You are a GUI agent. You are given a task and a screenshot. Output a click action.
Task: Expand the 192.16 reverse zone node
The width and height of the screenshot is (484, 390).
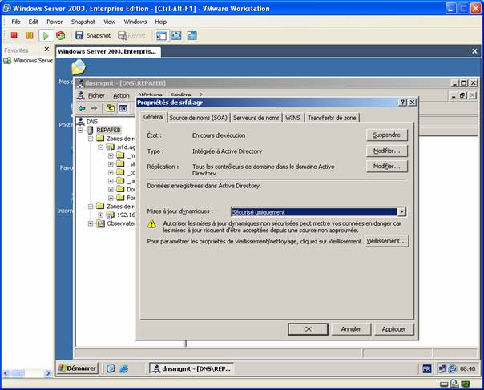(x=101, y=215)
